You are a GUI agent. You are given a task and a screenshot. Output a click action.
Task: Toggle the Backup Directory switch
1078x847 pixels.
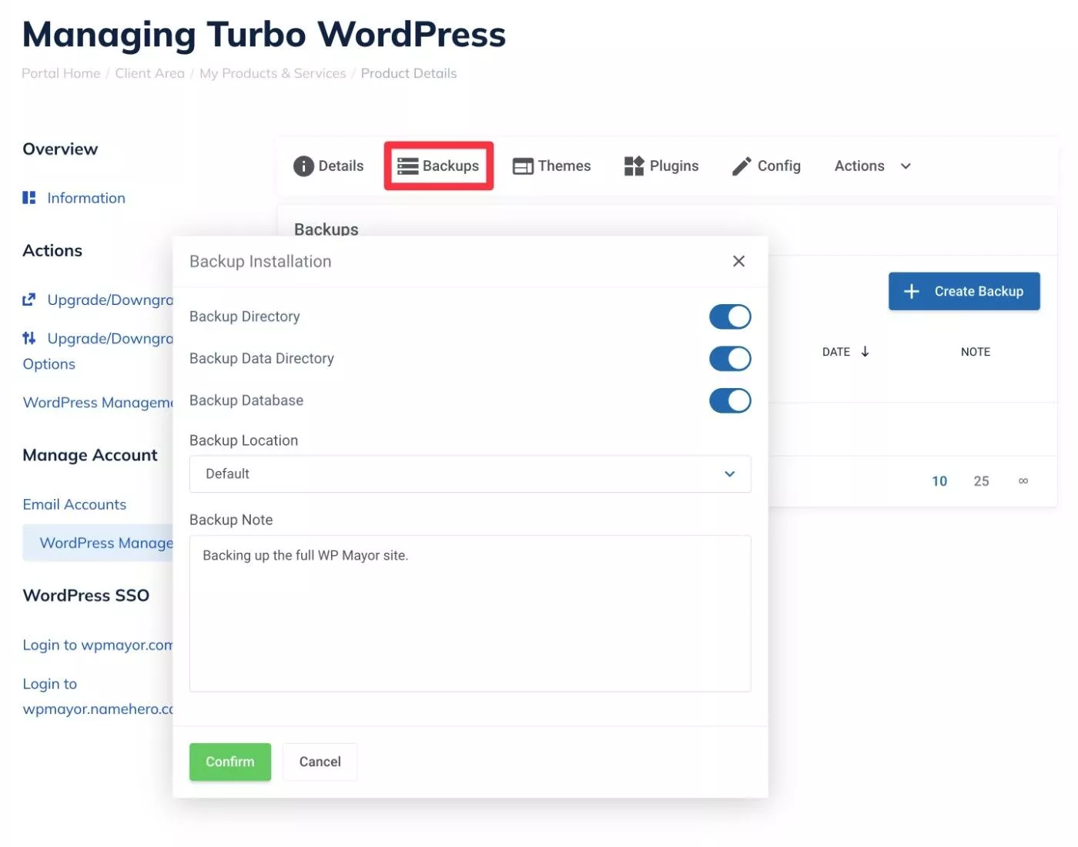coord(730,316)
